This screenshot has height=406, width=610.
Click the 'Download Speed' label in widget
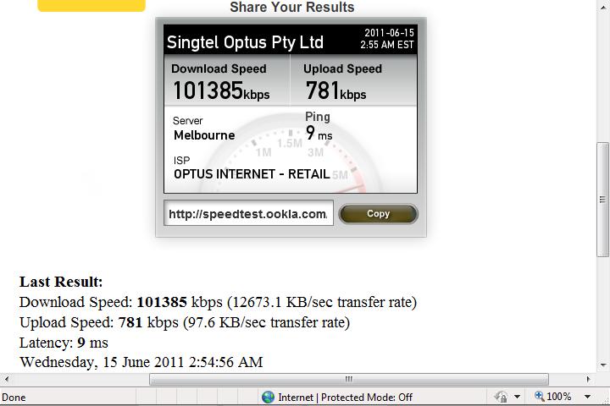[x=219, y=69]
